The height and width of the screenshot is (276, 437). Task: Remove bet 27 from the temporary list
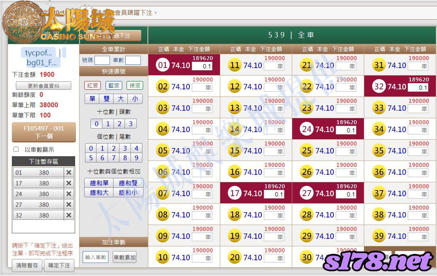pyautogui.click(x=69, y=205)
